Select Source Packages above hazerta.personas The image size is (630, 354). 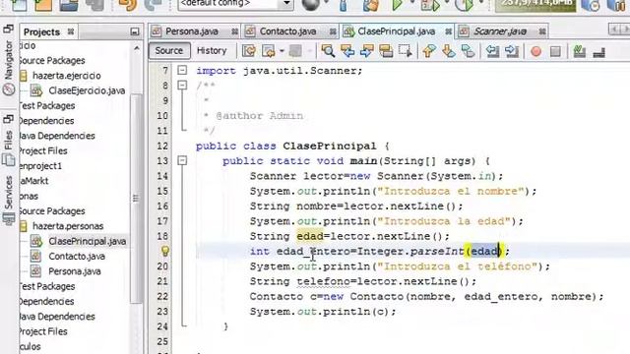point(52,211)
